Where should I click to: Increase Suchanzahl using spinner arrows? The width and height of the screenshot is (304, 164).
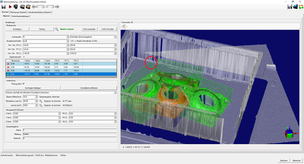(x=68, y=36)
